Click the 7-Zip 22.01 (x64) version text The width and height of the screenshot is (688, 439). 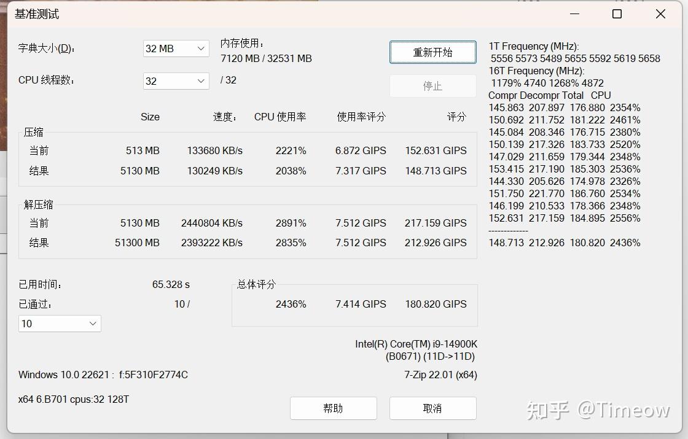(x=440, y=375)
